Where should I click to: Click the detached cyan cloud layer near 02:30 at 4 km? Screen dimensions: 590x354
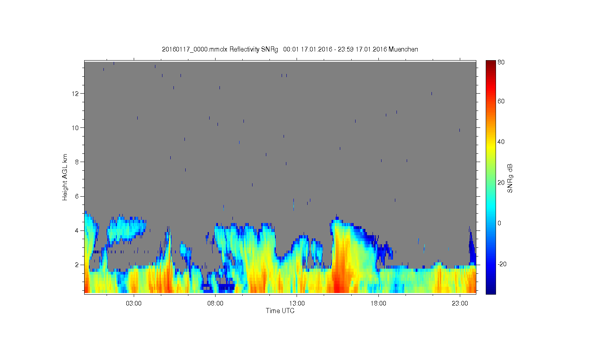pos(127,229)
